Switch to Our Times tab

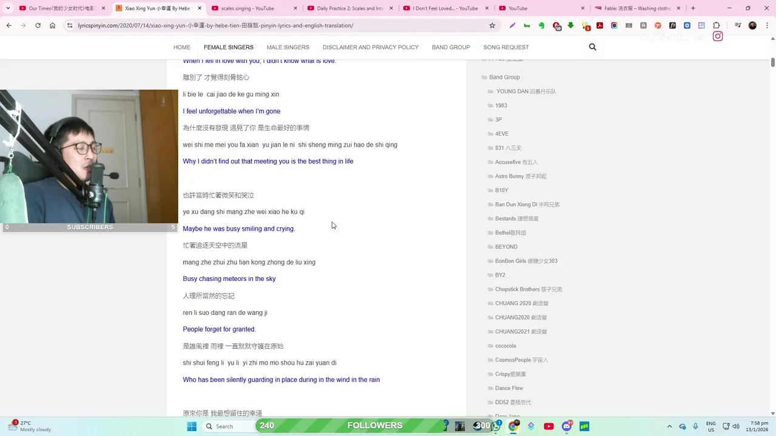tap(62, 8)
